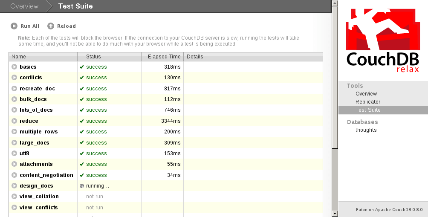
Task: Click the 318ms elapsed time value
Action: [x=172, y=67]
